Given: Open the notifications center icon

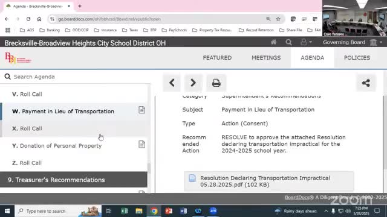Looking at the screenshot, I should [x=377, y=211].
